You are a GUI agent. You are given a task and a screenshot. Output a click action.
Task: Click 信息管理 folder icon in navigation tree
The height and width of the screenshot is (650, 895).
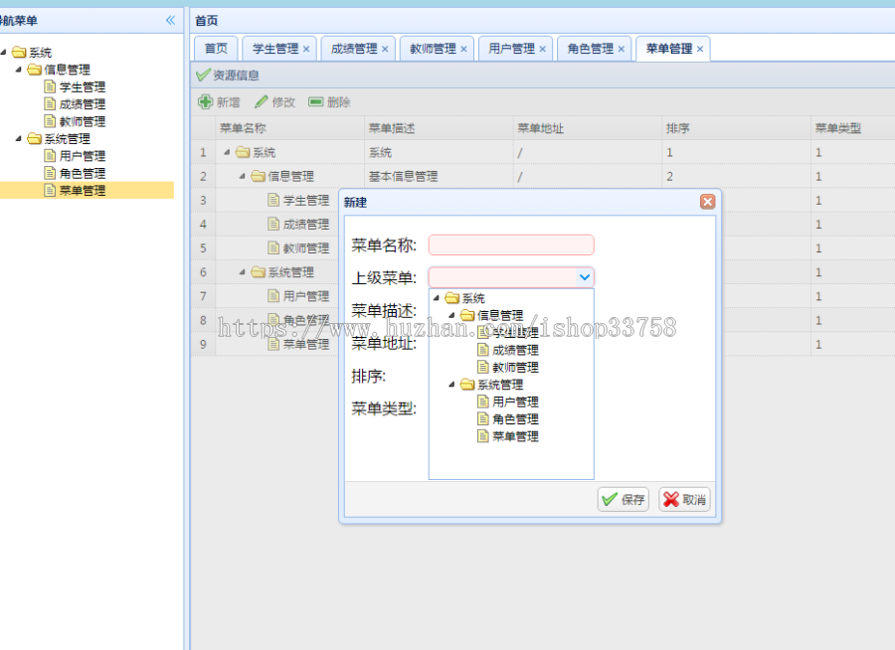pyautogui.click(x=34, y=70)
